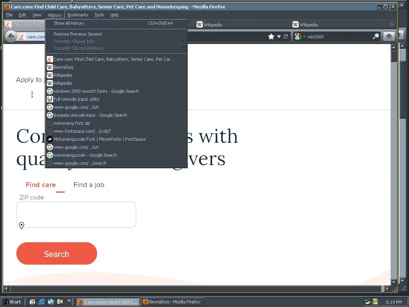Reload the page using the refresh icon
The height and width of the screenshot is (307, 409).
[x=286, y=36]
